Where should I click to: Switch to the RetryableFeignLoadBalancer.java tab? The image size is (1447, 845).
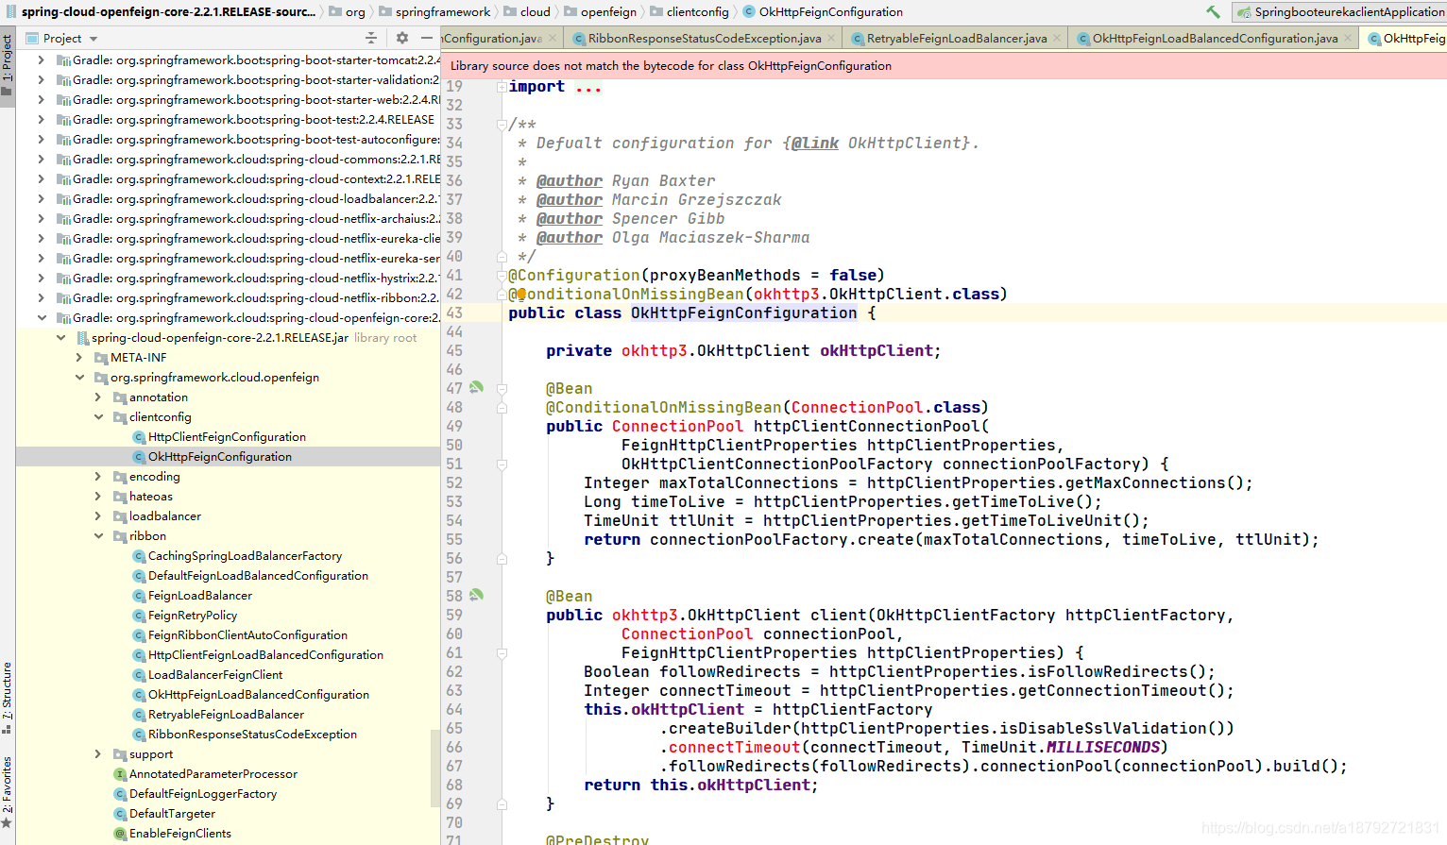pos(957,39)
